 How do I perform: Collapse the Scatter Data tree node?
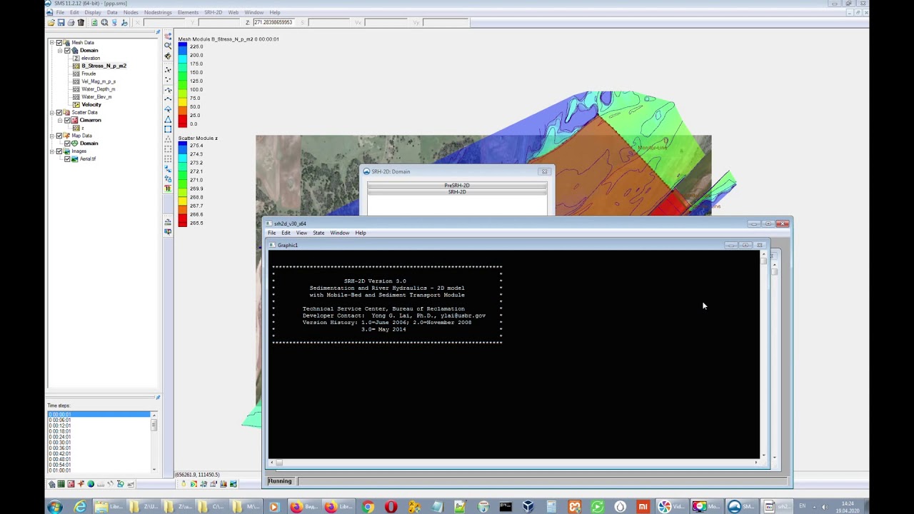[52, 113]
